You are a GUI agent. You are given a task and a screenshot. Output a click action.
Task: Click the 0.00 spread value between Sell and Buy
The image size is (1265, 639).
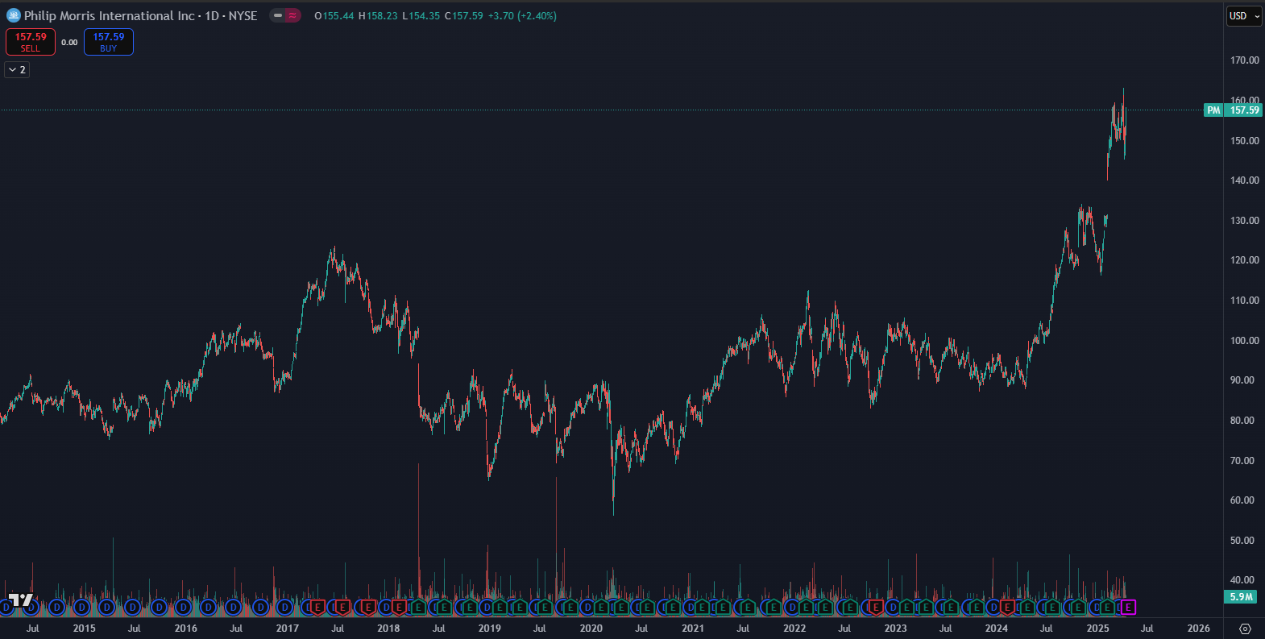(x=69, y=43)
